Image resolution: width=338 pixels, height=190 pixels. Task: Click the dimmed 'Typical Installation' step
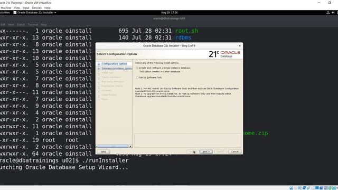[111, 77]
